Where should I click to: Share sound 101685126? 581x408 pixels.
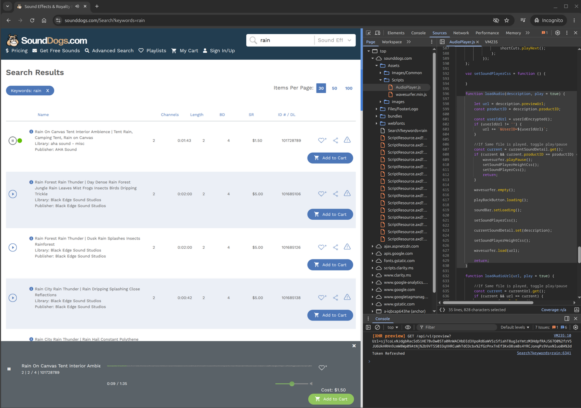pyautogui.click(x=335, y=247)
